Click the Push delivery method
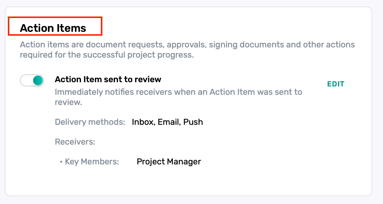This screenshot has height=204, width=383. 193,122
